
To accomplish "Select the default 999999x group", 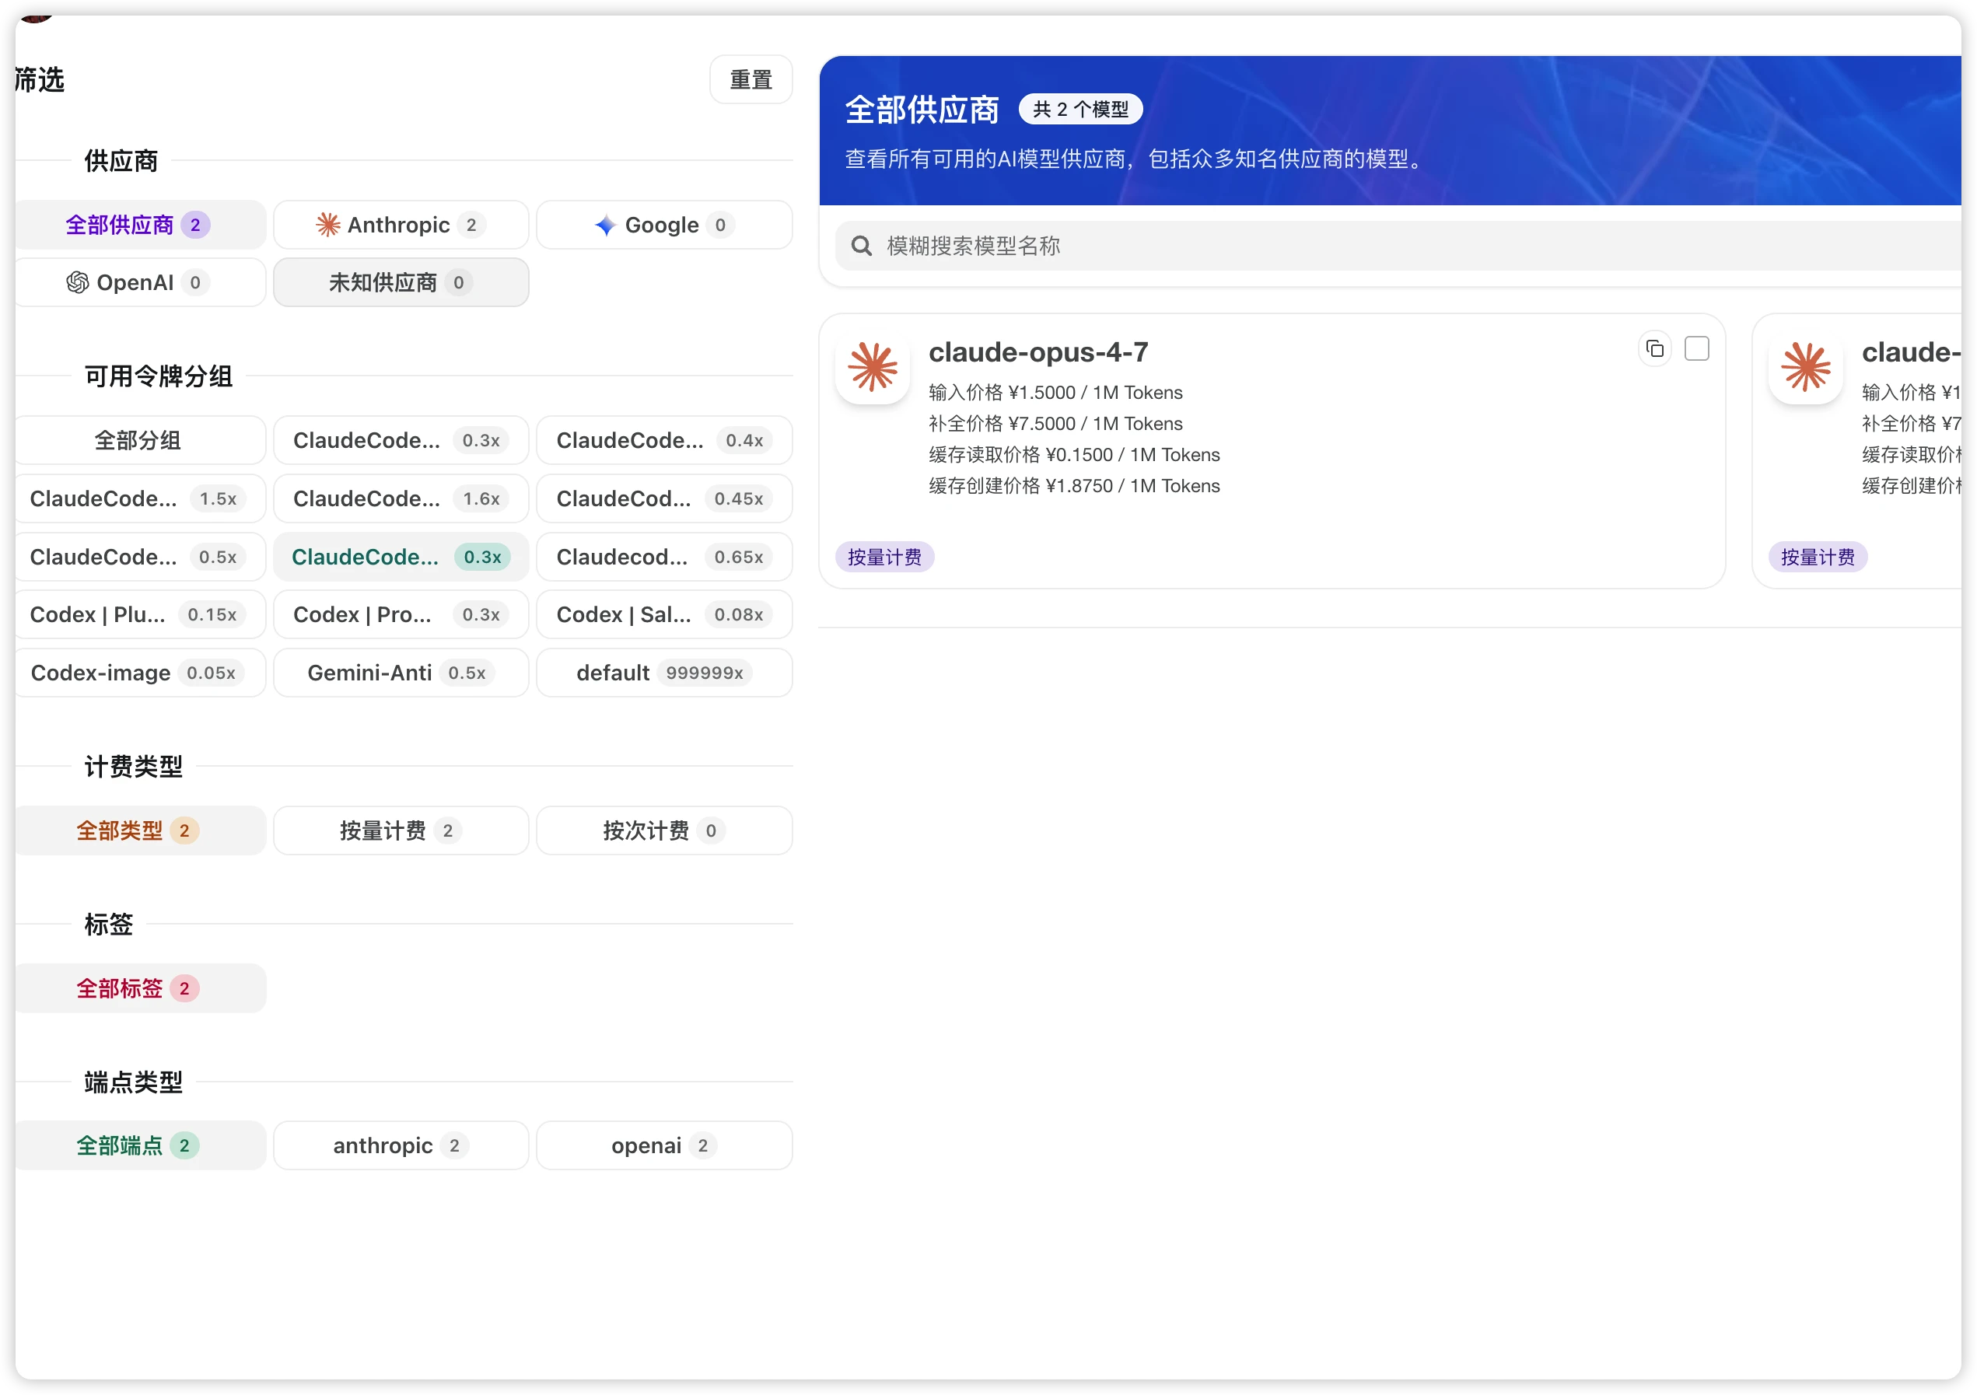I will [664, 673].
